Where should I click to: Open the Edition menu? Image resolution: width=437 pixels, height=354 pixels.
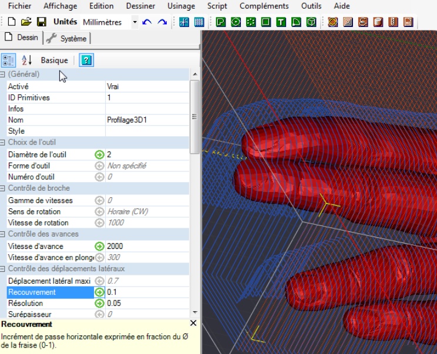pyautogui.click(x=101, y=6)
